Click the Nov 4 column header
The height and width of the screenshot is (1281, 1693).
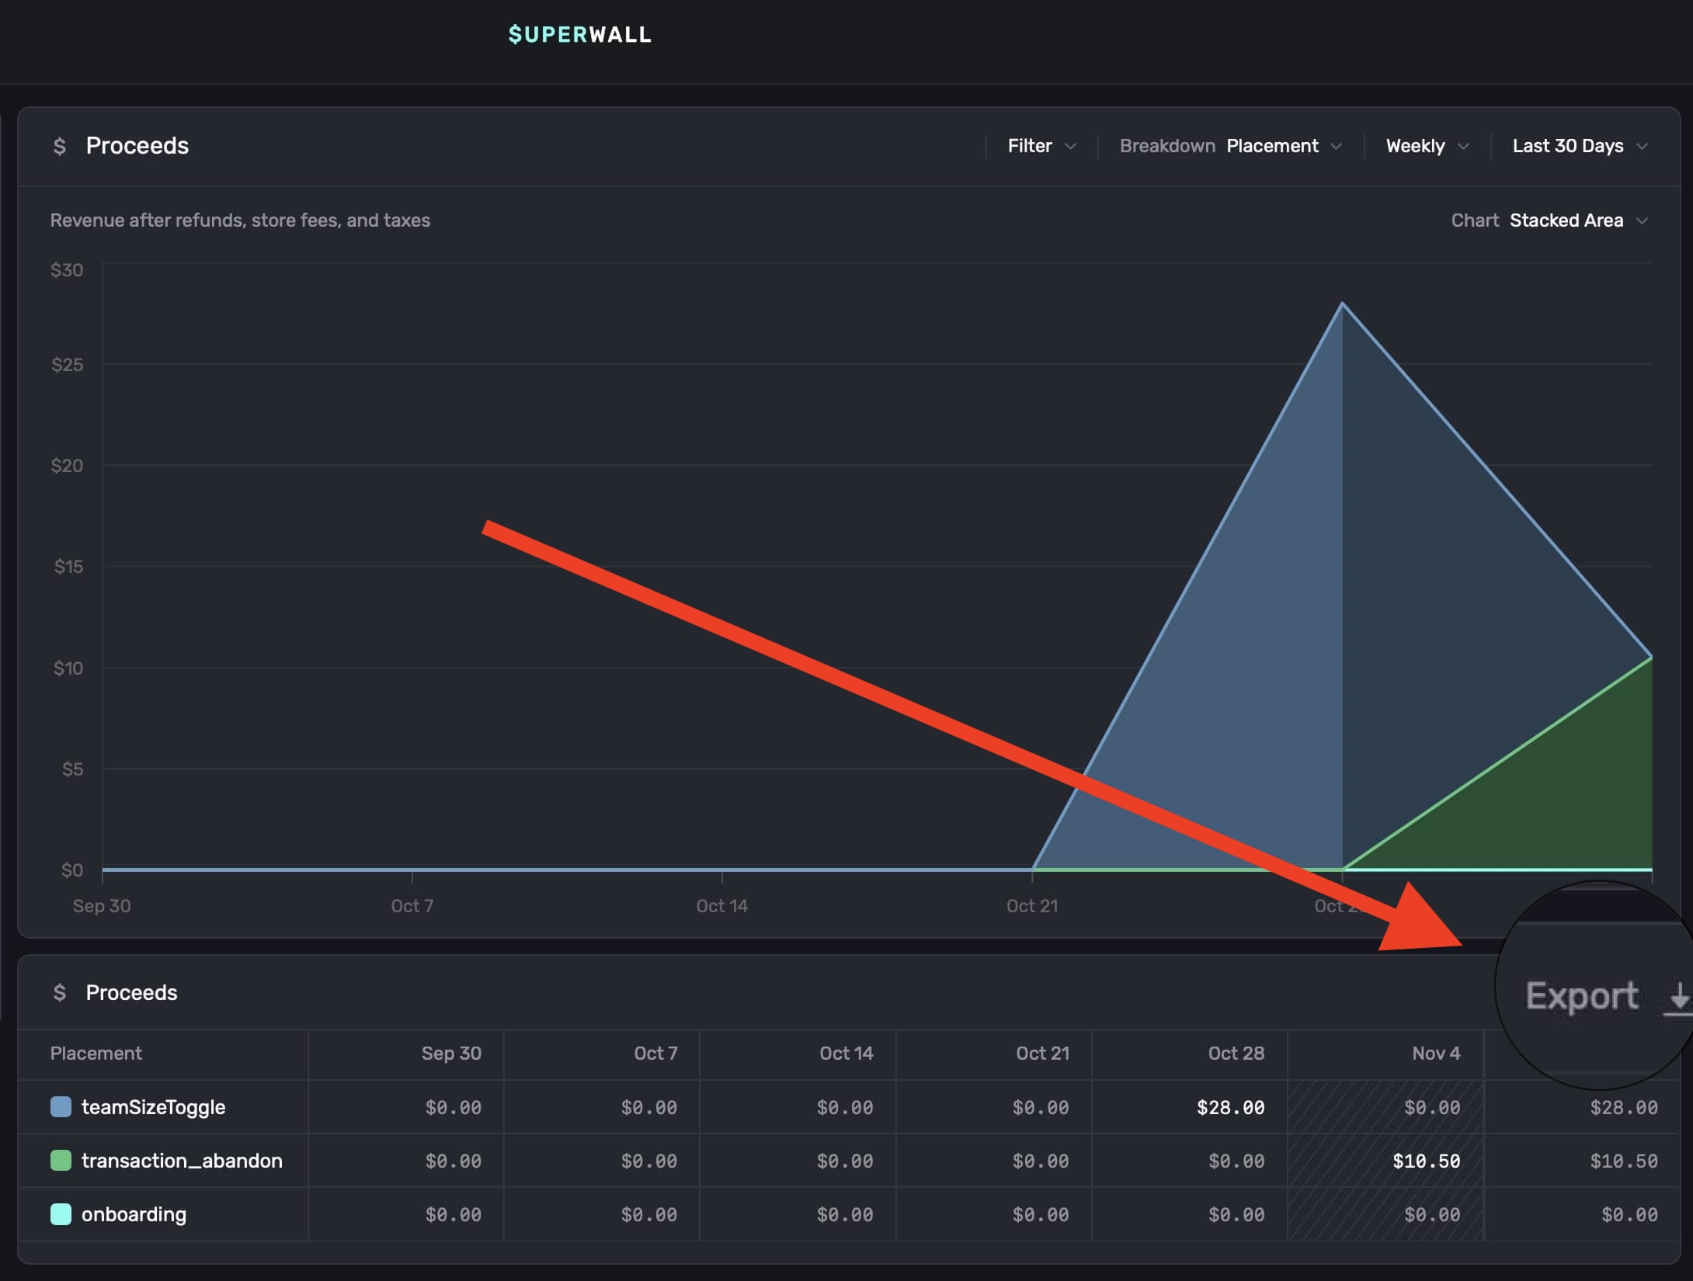[1435, 1054]
